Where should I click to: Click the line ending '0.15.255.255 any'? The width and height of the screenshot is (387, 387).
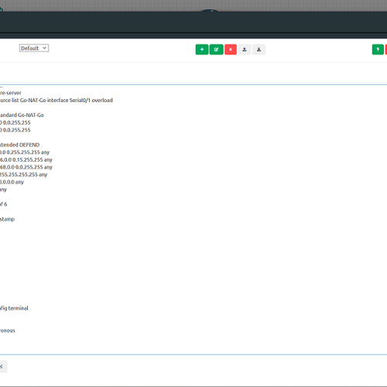(26, 159)
